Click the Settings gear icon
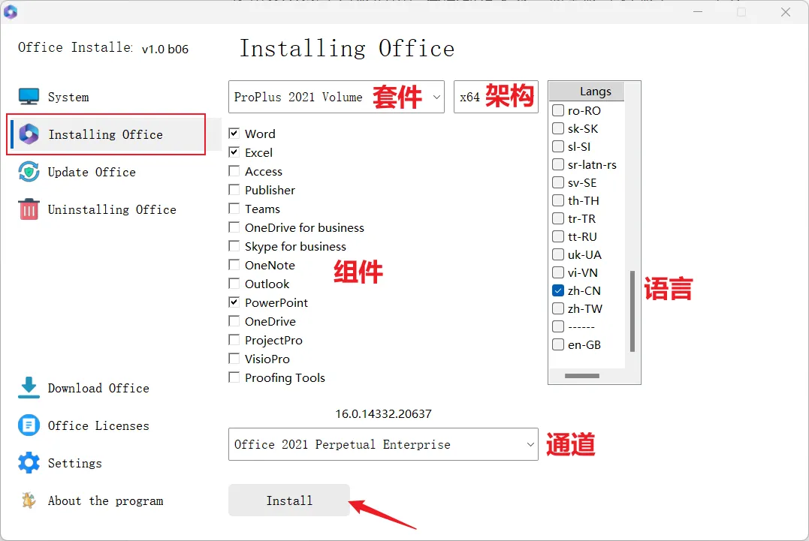 point(29,463)
